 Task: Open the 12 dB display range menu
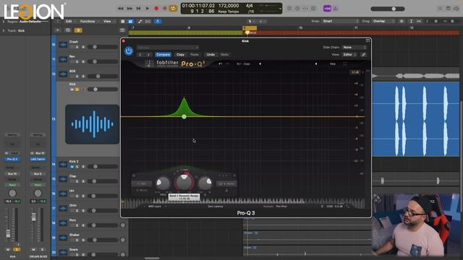(355, 72)
